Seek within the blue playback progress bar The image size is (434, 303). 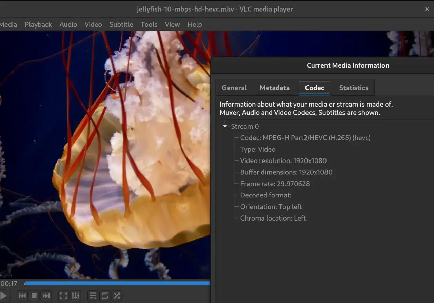pyautogui.click(x=117, y=283)
